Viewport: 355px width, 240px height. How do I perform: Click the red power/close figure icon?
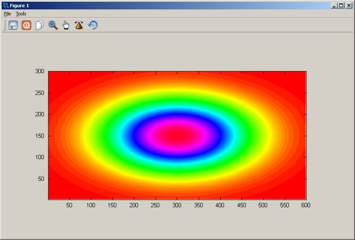(26, 25)
